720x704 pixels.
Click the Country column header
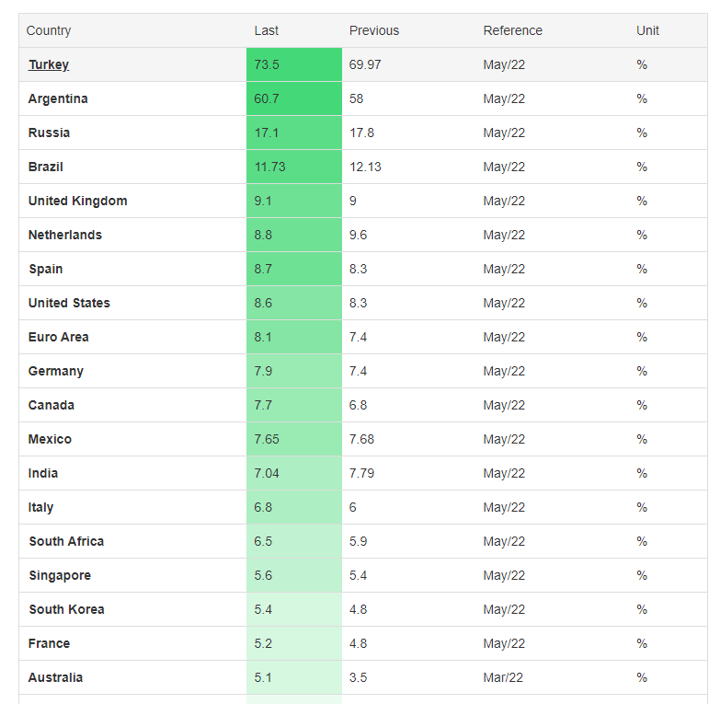click(49, 30)
